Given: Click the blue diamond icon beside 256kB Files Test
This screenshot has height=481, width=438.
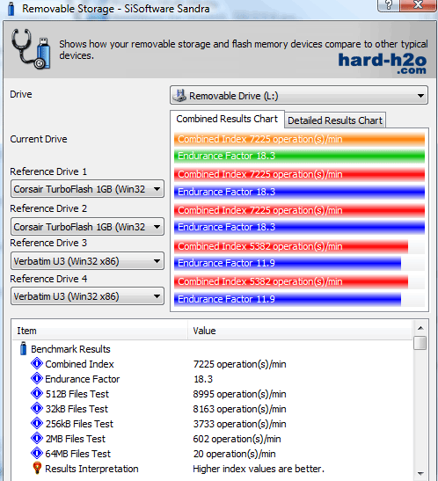Looking at the screenshot, I should pyautogui.click(x=37, y=424).
